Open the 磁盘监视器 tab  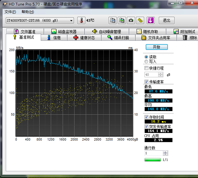pyautogui.click(x=64, y=31)
